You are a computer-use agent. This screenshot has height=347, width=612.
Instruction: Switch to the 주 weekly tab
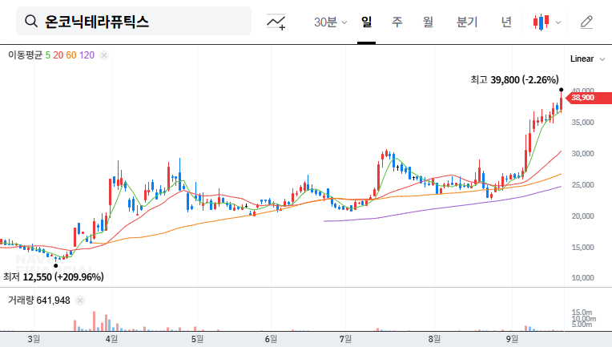397,22
